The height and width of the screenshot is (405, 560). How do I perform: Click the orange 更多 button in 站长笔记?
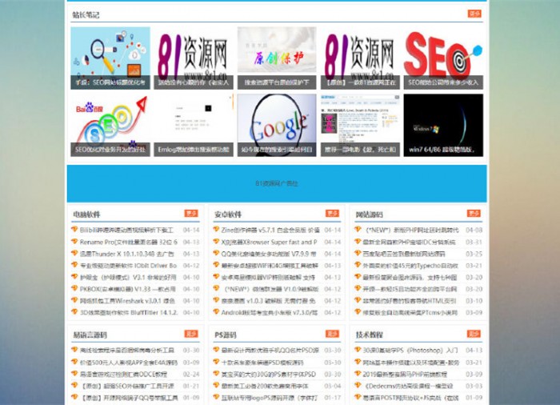point(474,14)
